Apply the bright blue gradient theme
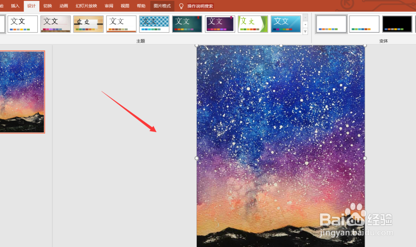The height and width of the screenshot is (247, 416). [x=286, y=24]
